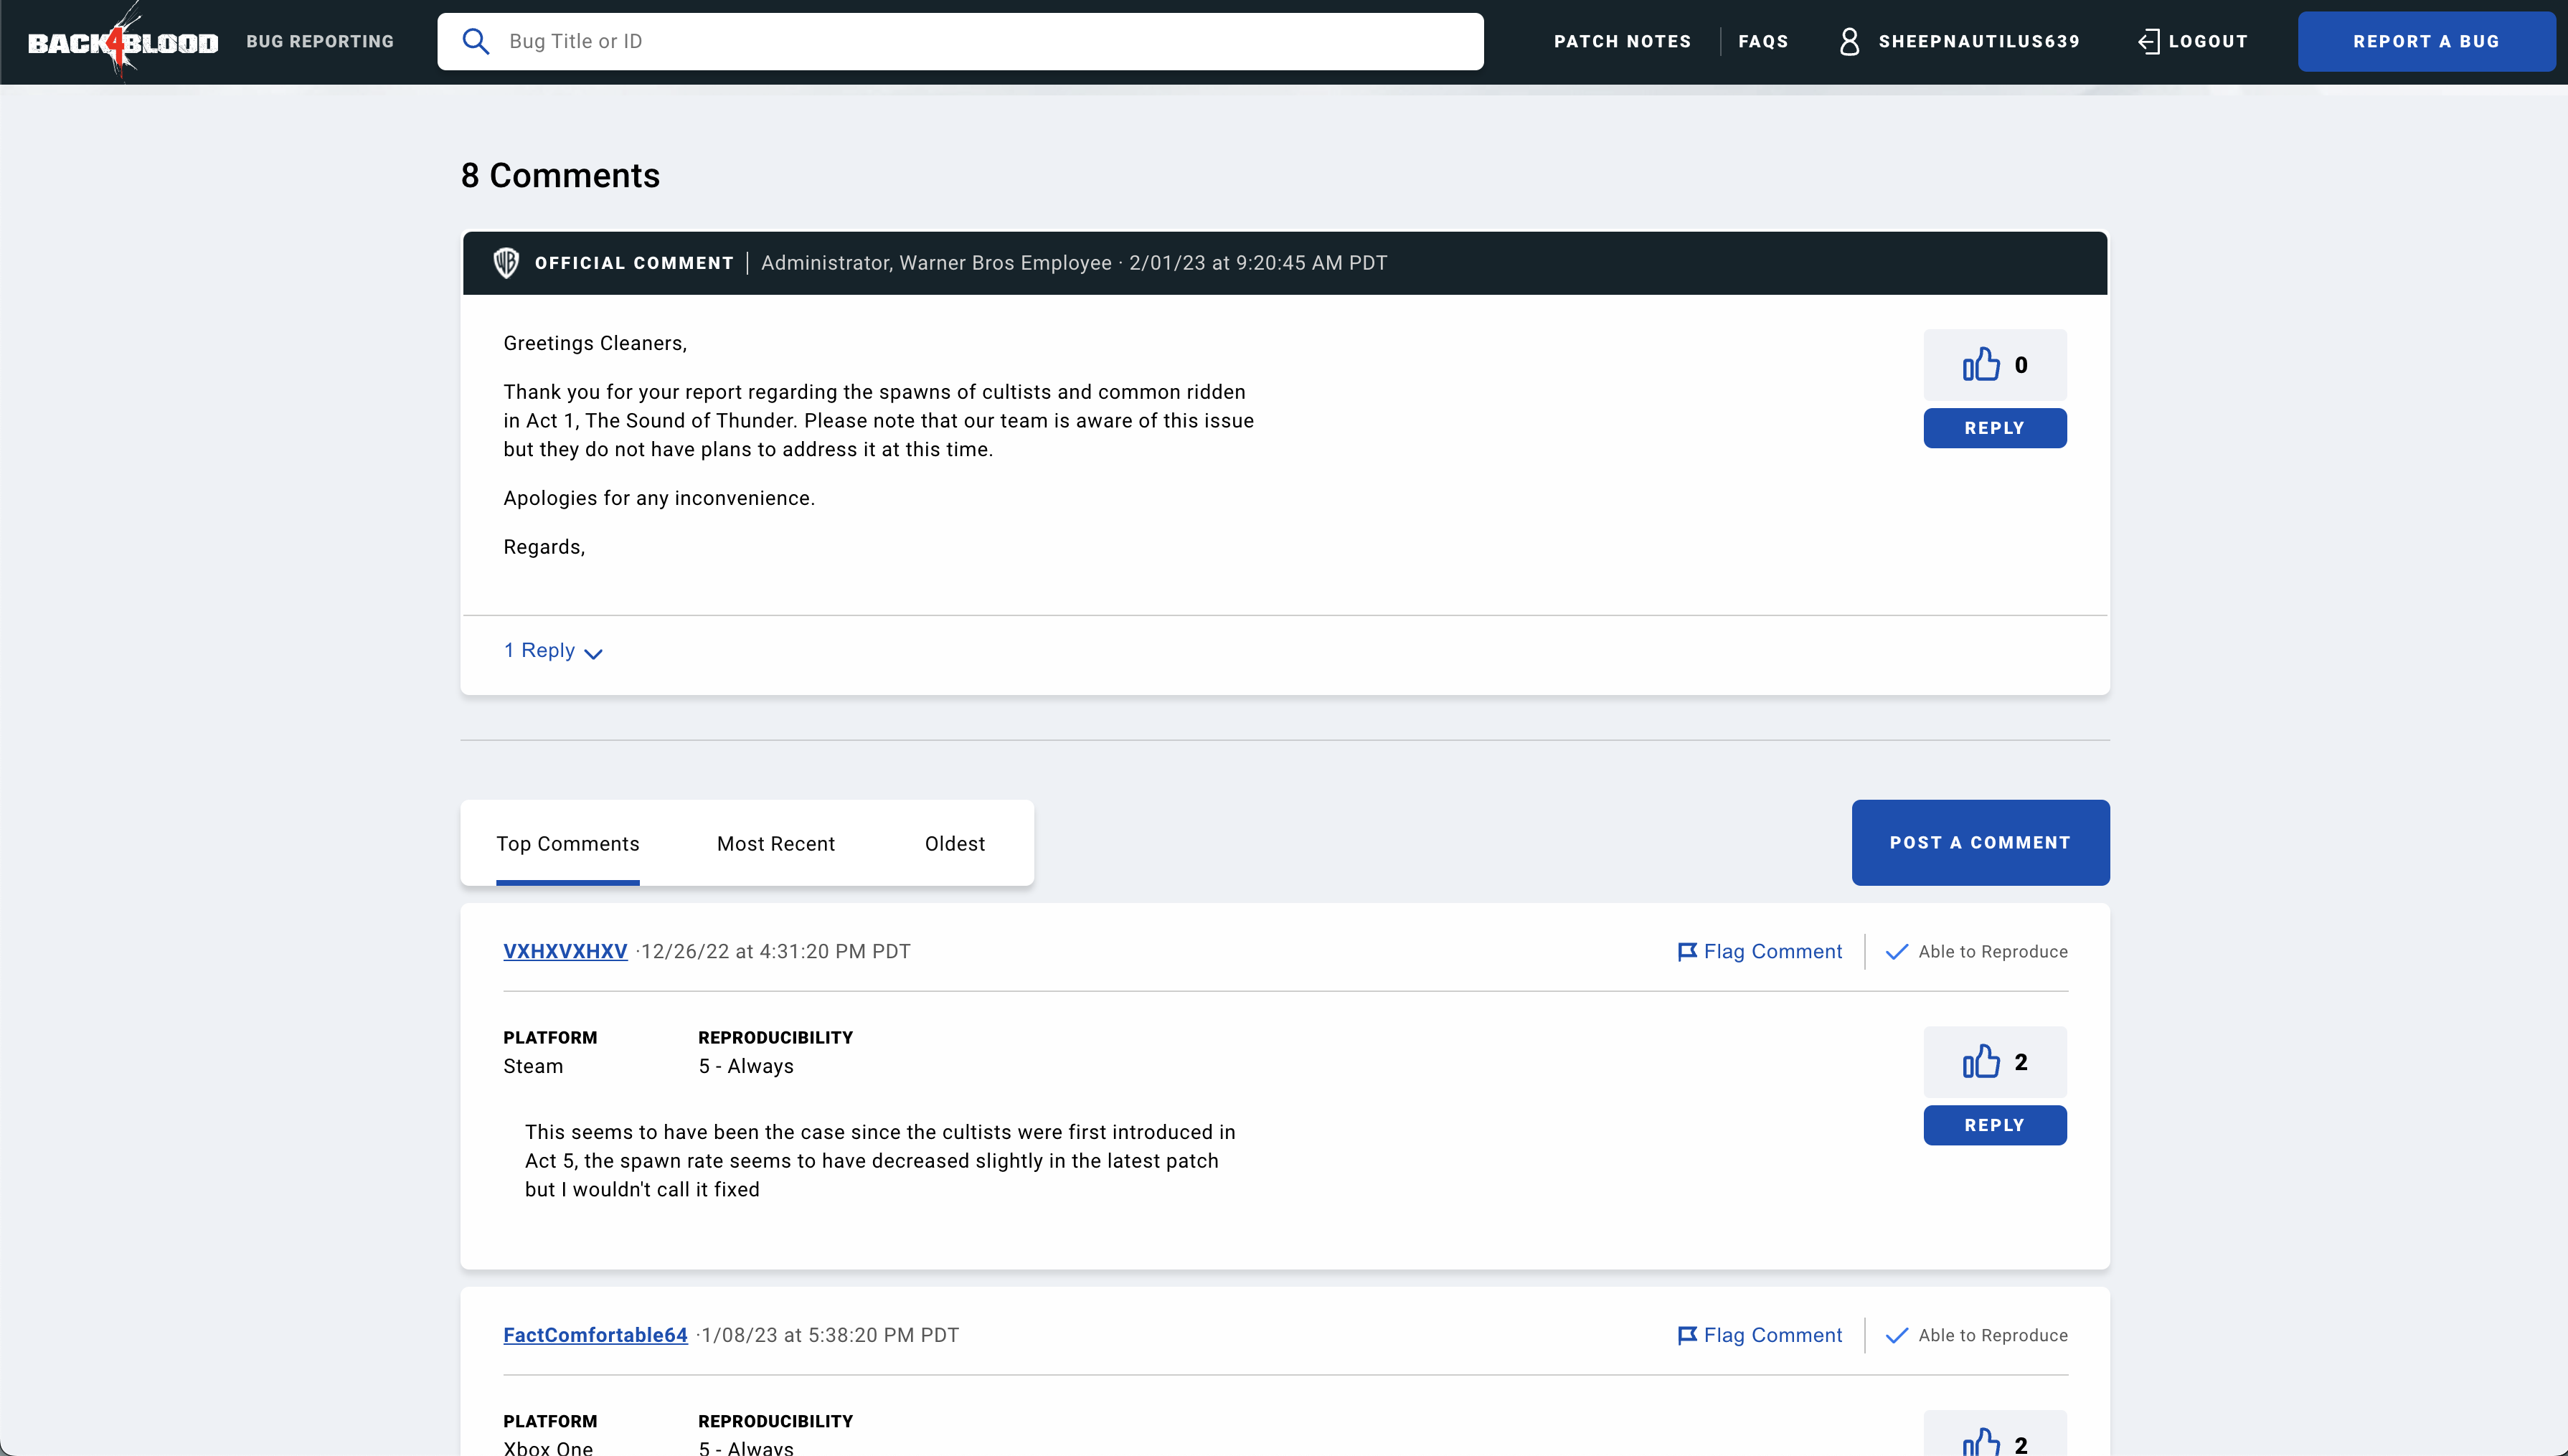The width and height of the screenshot is (2568, 1456).
Task: Reply to VXHXVXHXV's comment
Action: pyautogui.click(x=1994, y=1125)
